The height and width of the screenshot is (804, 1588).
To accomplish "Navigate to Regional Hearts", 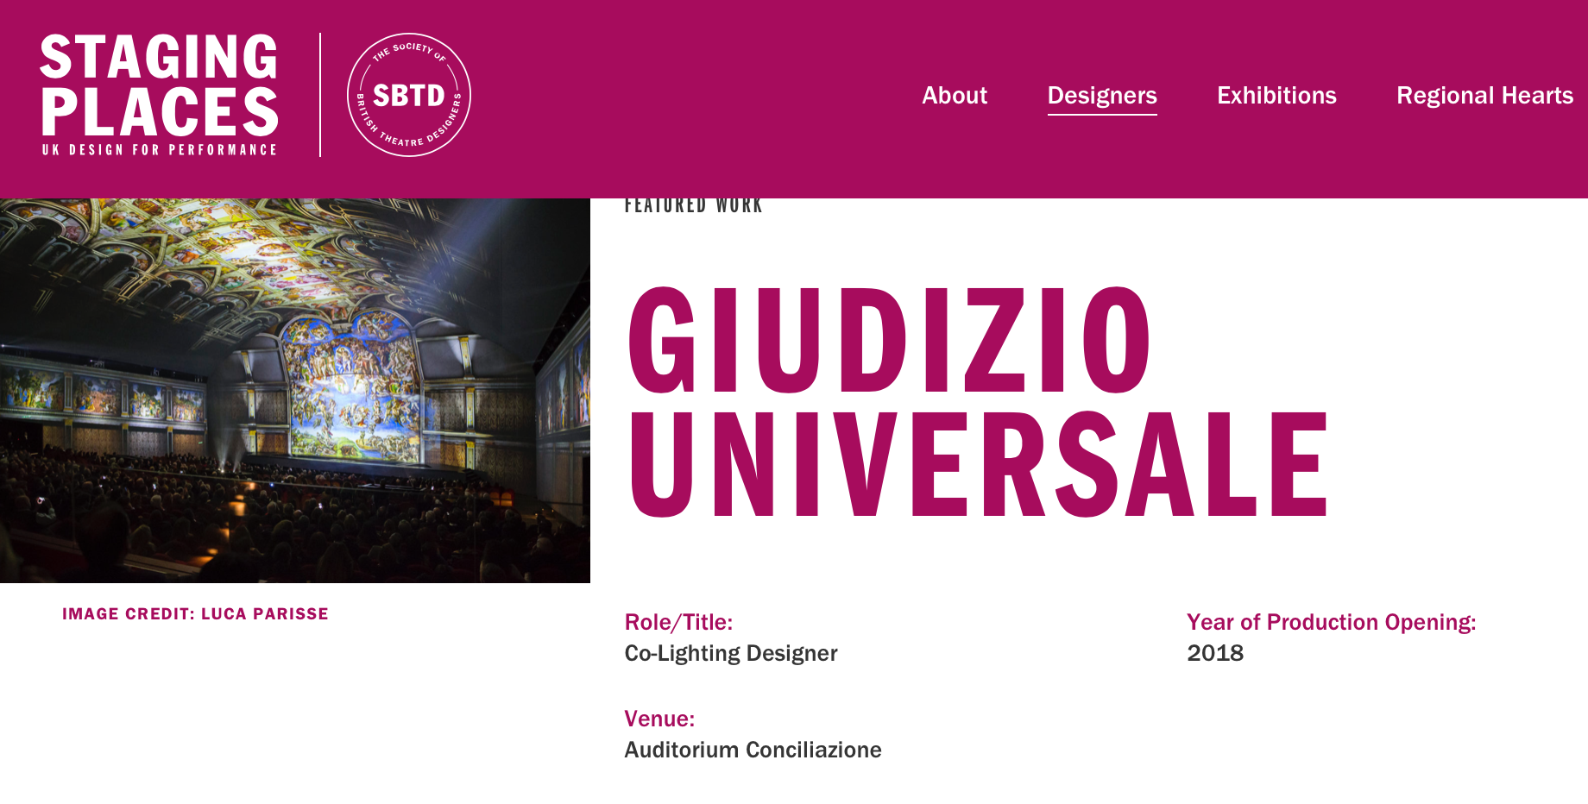I will click(x=1484, y=95).
